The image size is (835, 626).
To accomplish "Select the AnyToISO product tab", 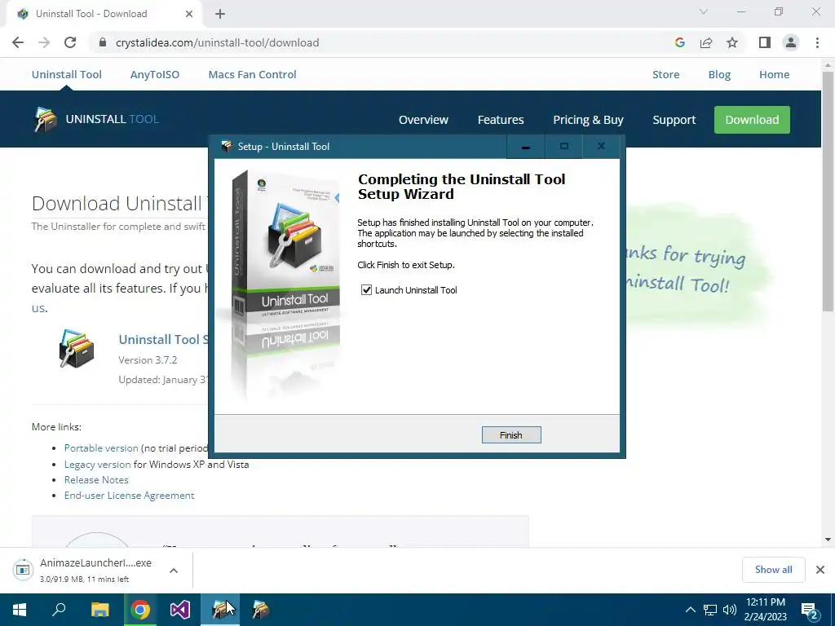I will [x=155, y=74].
